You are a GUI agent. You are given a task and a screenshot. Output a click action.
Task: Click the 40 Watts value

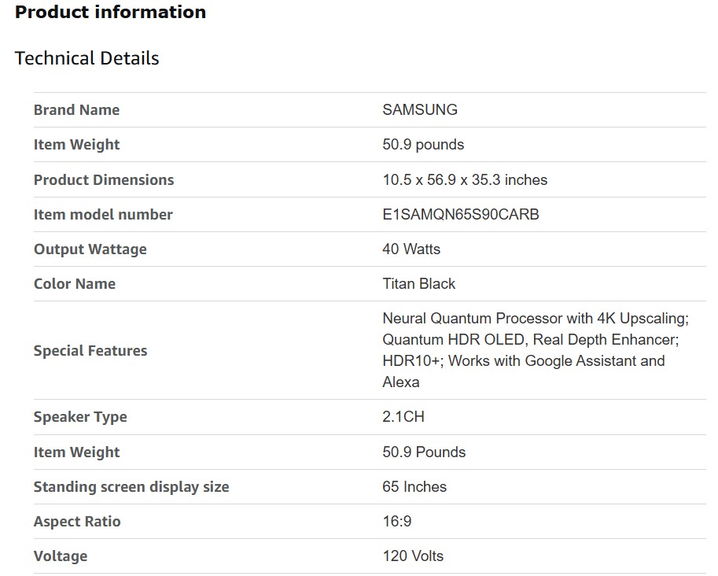coord(411,249)
